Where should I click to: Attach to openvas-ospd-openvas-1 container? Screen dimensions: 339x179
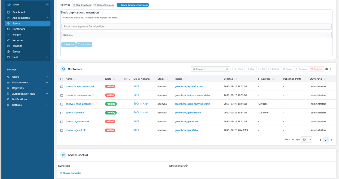147,104
